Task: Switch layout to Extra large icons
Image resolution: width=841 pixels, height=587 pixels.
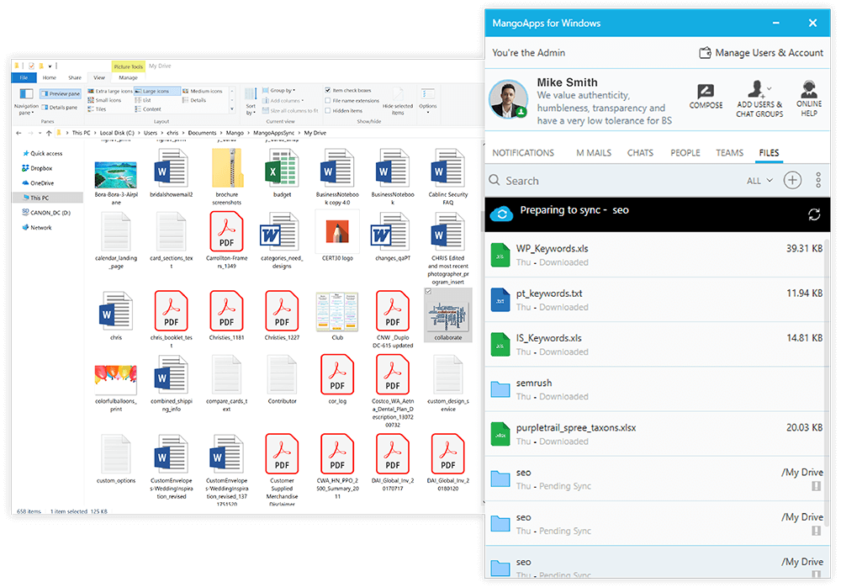Action: click(x=110, y=91)
